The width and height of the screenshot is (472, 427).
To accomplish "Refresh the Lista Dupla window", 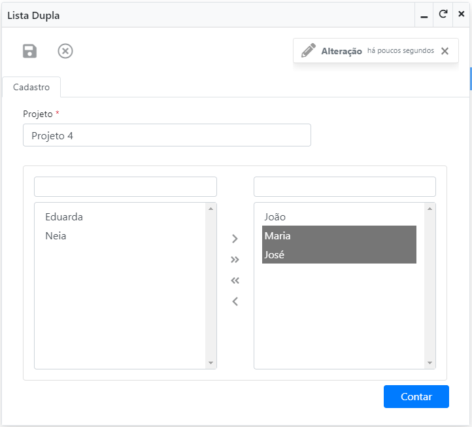I will 443,14.
